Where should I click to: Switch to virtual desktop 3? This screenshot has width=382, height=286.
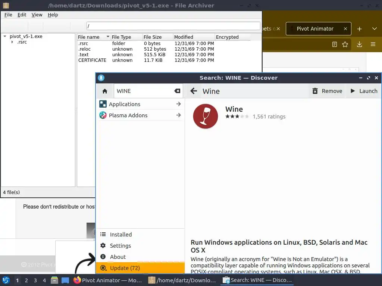tap(35, 280)
